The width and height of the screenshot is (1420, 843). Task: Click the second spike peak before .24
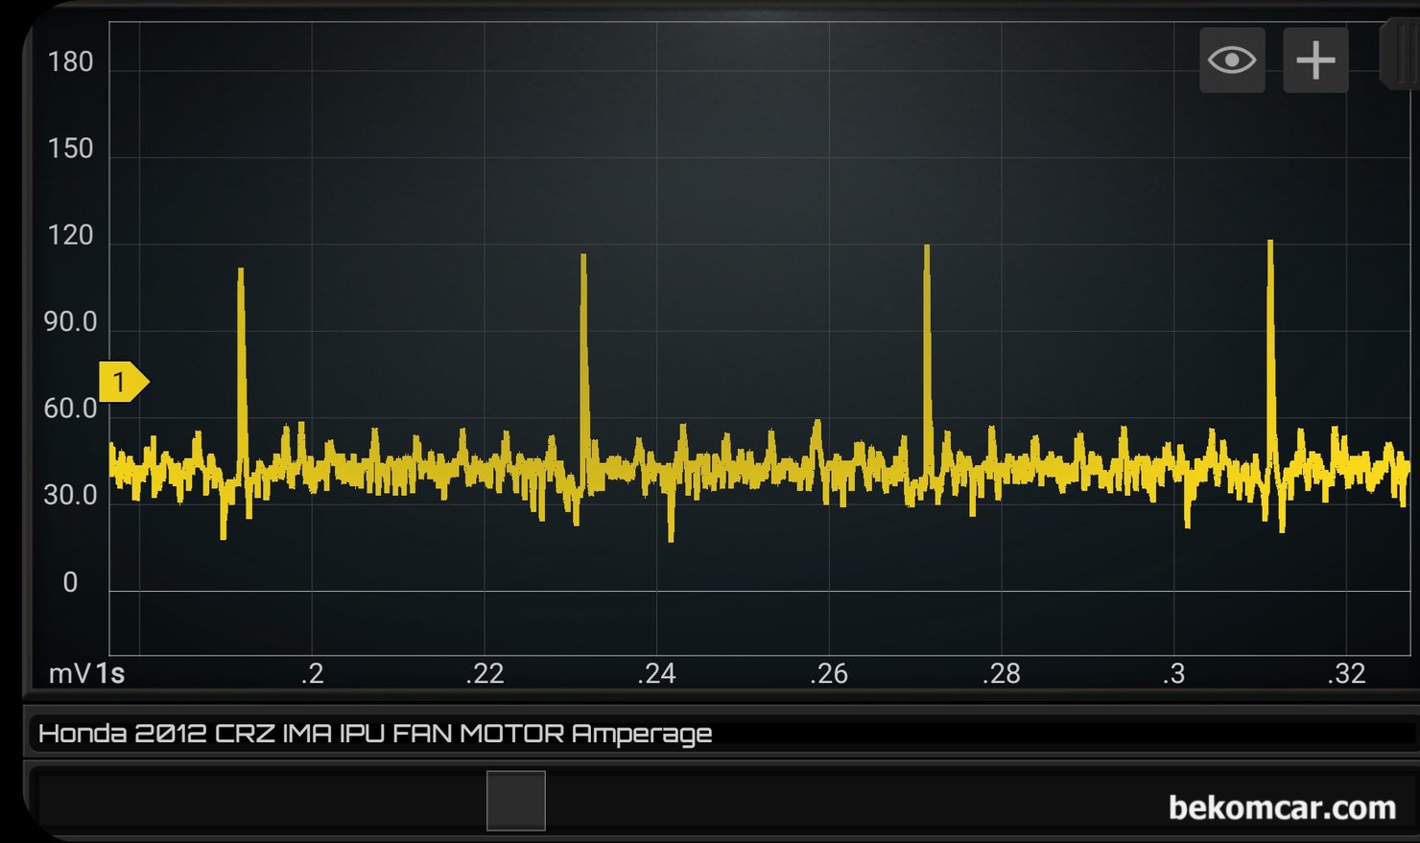tap(583, 258)
